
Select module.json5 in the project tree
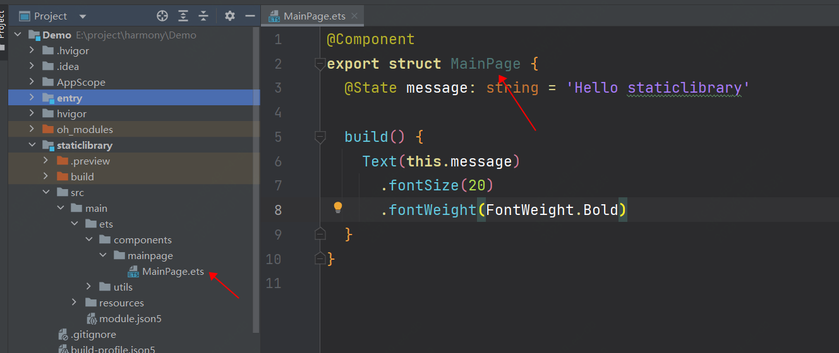(130, 318)
